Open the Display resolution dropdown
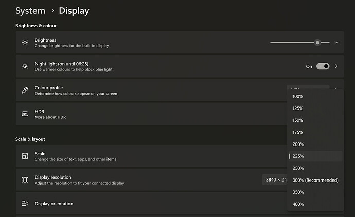The image size is (355, 217). [275, 180]
